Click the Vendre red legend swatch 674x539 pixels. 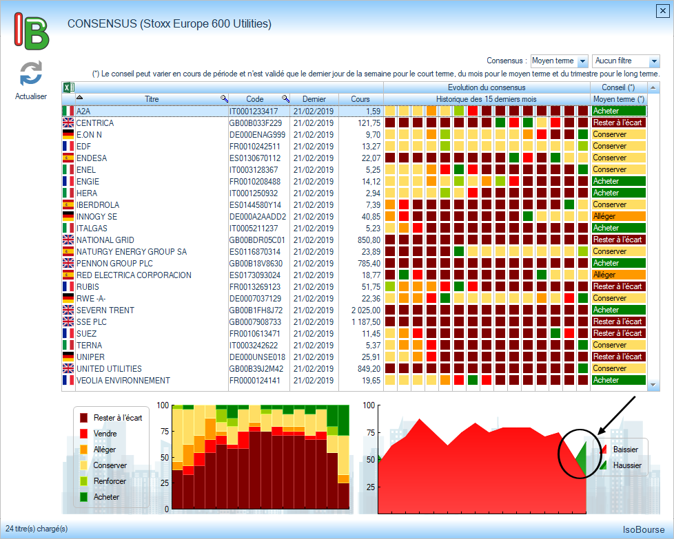pos(84,434)
